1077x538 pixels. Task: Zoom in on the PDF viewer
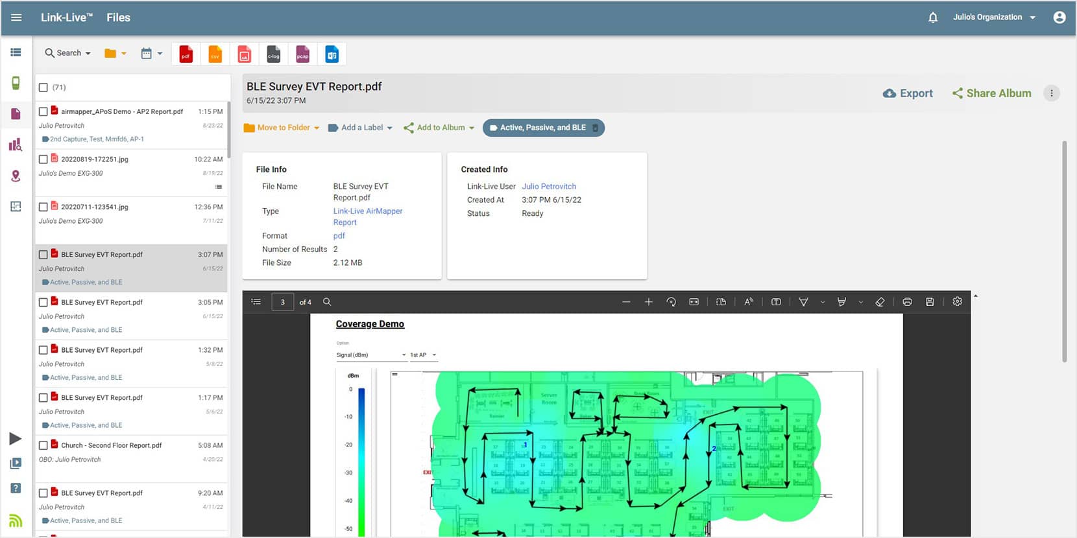(x=648, y=302)
